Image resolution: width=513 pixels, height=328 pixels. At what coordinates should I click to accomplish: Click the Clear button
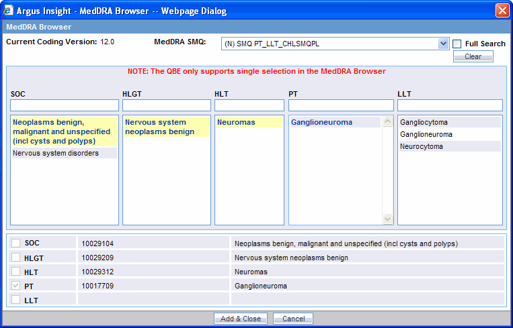[x=473, y=56]
